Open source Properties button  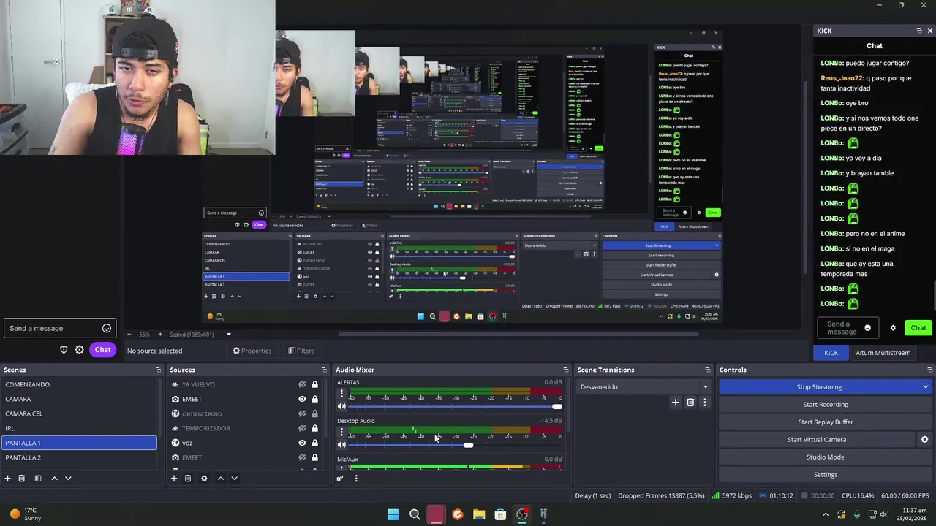pos(252,351)
